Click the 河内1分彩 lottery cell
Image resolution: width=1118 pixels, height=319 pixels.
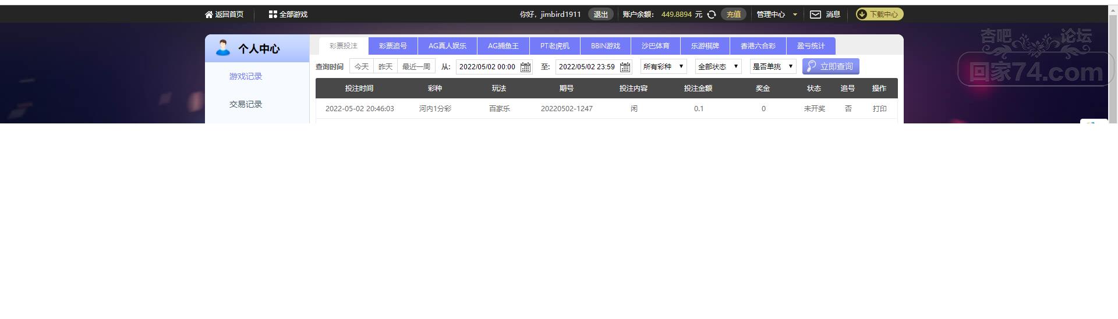435,109
